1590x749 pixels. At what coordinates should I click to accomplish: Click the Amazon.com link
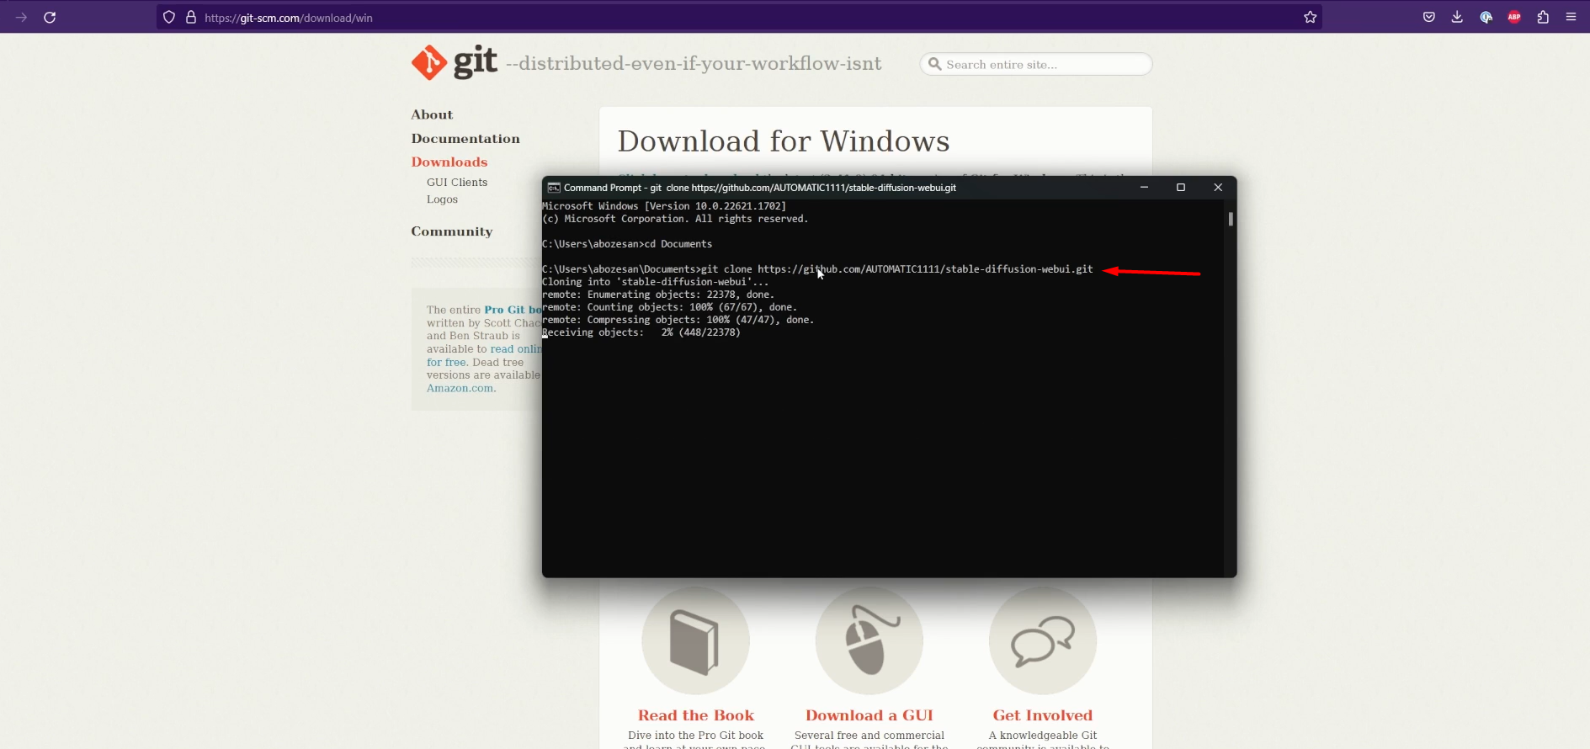460,388
